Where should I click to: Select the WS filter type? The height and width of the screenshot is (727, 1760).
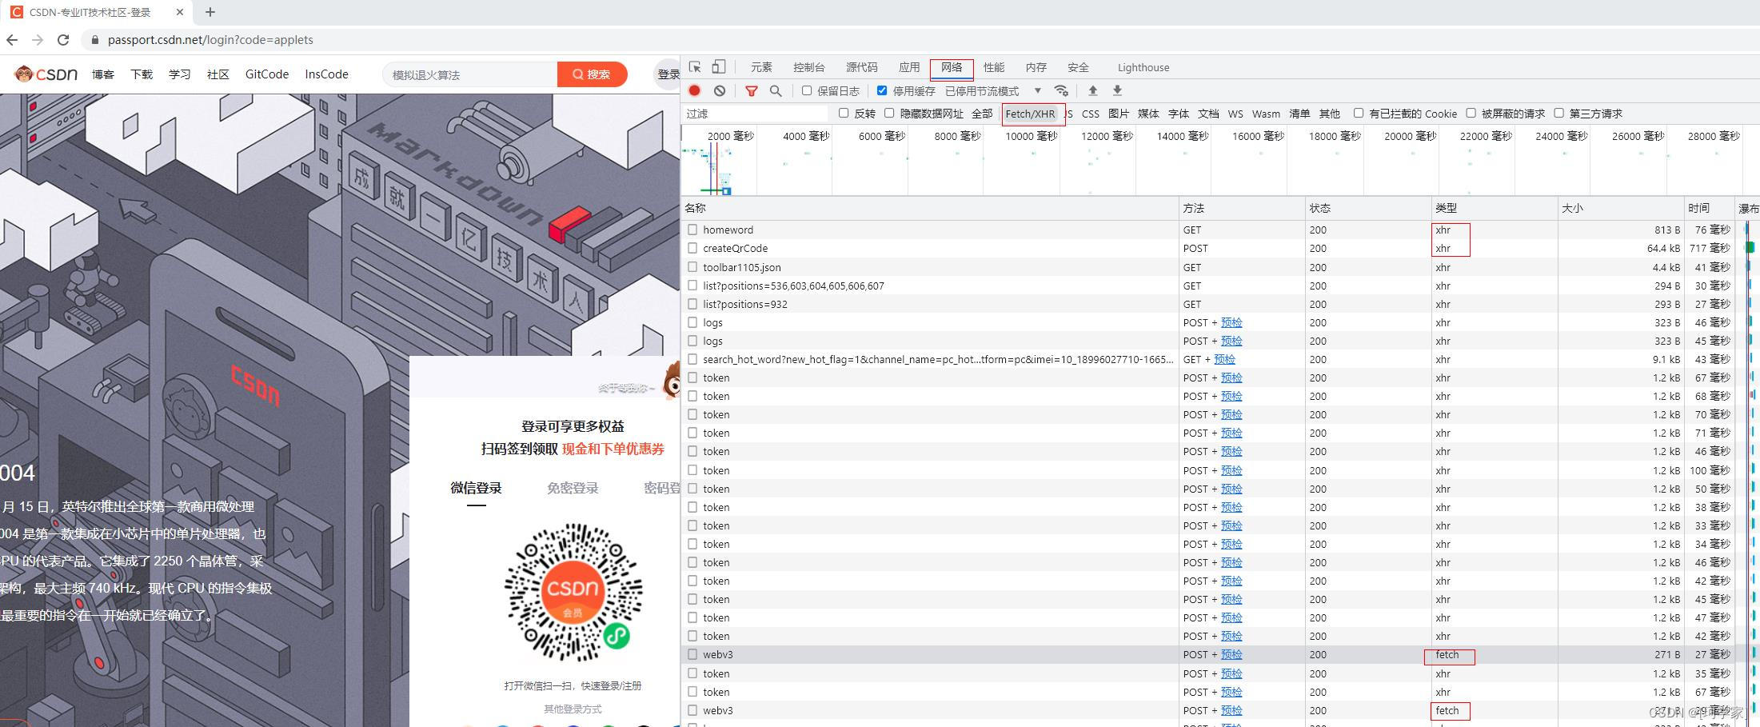(1235, 114)
